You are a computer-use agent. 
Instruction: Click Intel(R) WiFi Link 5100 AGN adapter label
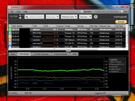pos(106,12)
